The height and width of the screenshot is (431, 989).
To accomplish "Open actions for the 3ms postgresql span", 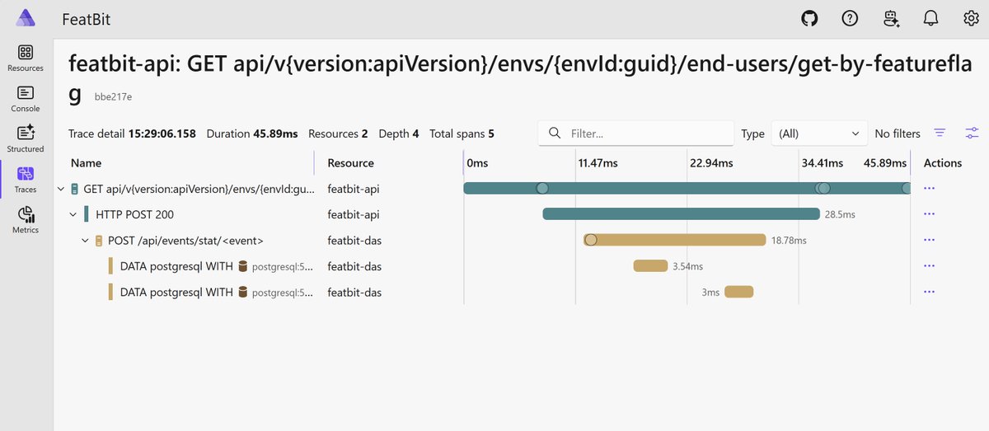I will tap(930, 292).
